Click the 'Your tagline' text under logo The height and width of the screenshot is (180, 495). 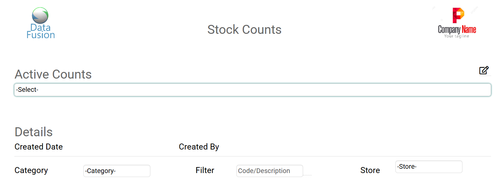point(456,36)
